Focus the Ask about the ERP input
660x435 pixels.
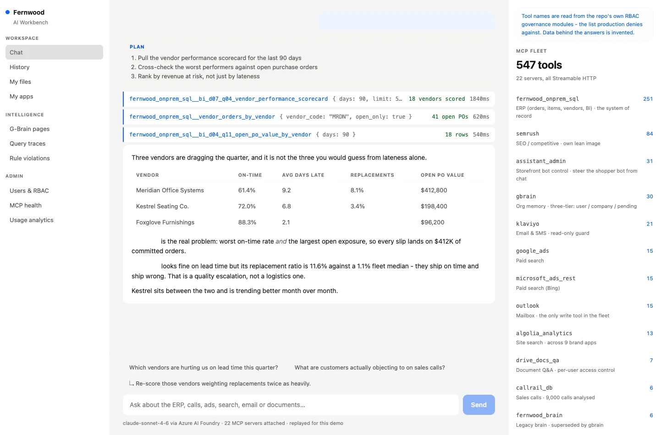click(x=291, y=405)
